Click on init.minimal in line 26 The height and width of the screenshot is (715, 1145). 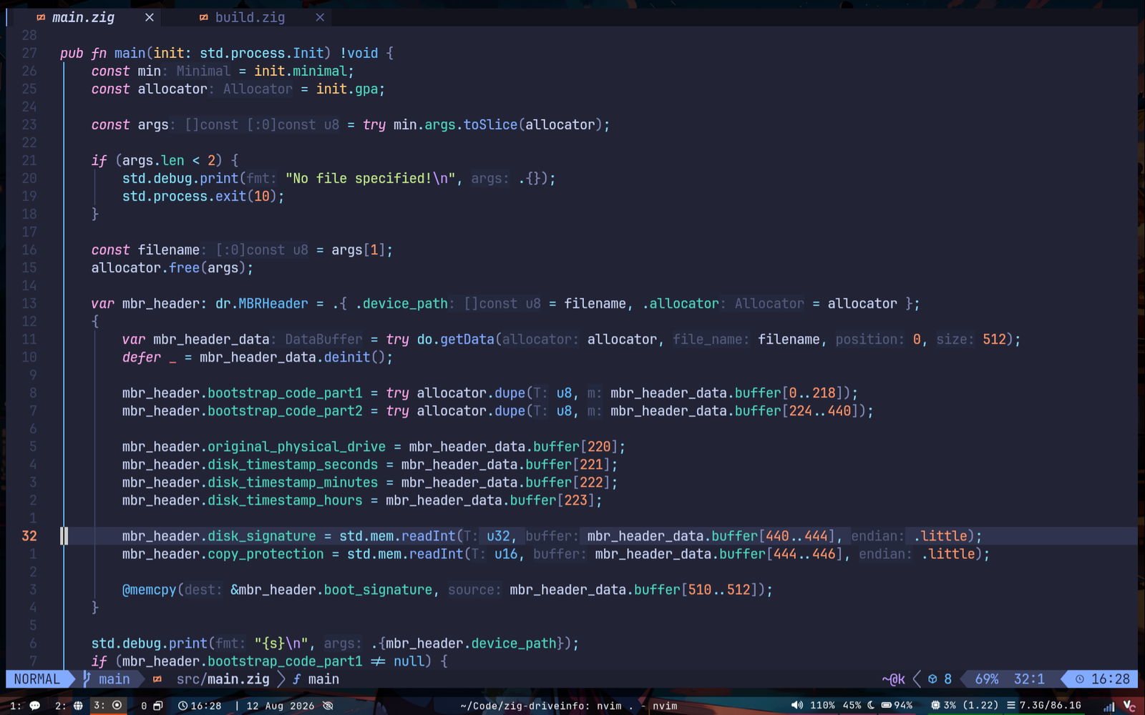[301, 71]
